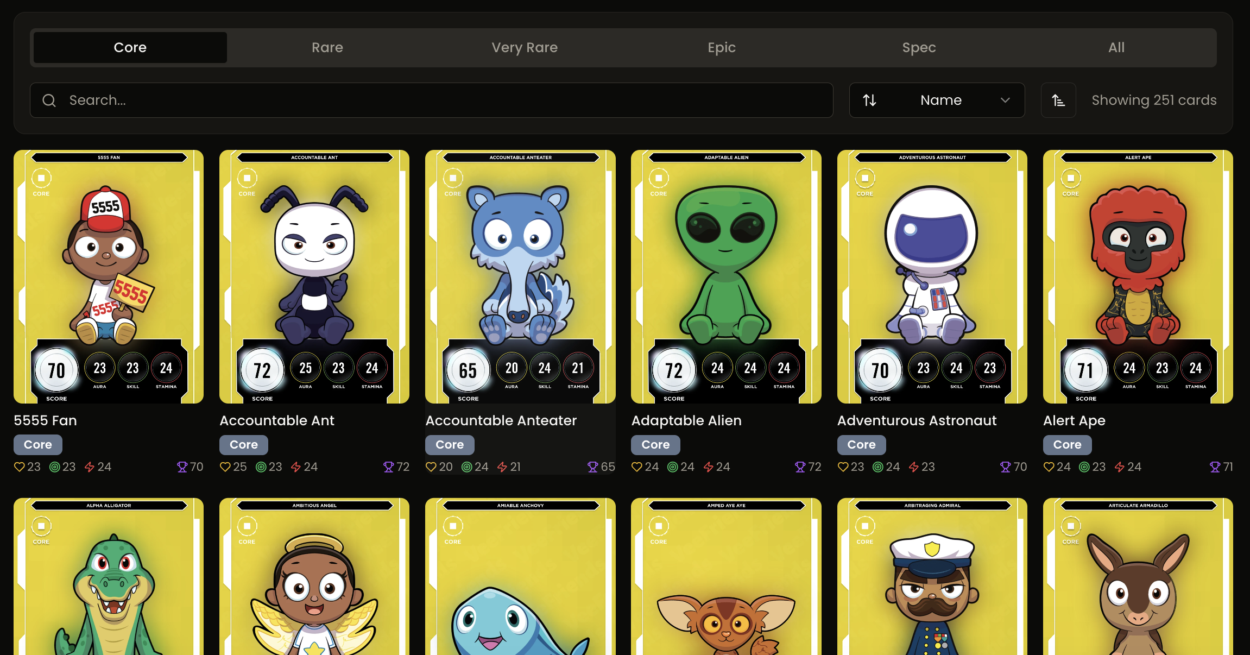1250x655 pixels.
Task: Click heart aura icon for Adventurous Astronaut
Action: click(843, 467)
